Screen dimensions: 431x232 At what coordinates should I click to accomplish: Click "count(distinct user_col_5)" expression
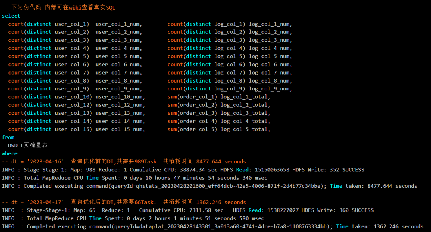click(x=49, y=56)
